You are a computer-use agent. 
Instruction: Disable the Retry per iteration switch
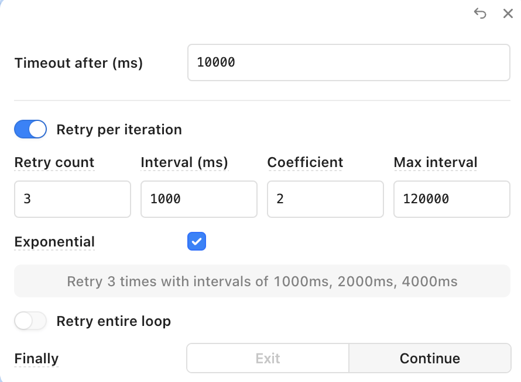tap(30, 129)
